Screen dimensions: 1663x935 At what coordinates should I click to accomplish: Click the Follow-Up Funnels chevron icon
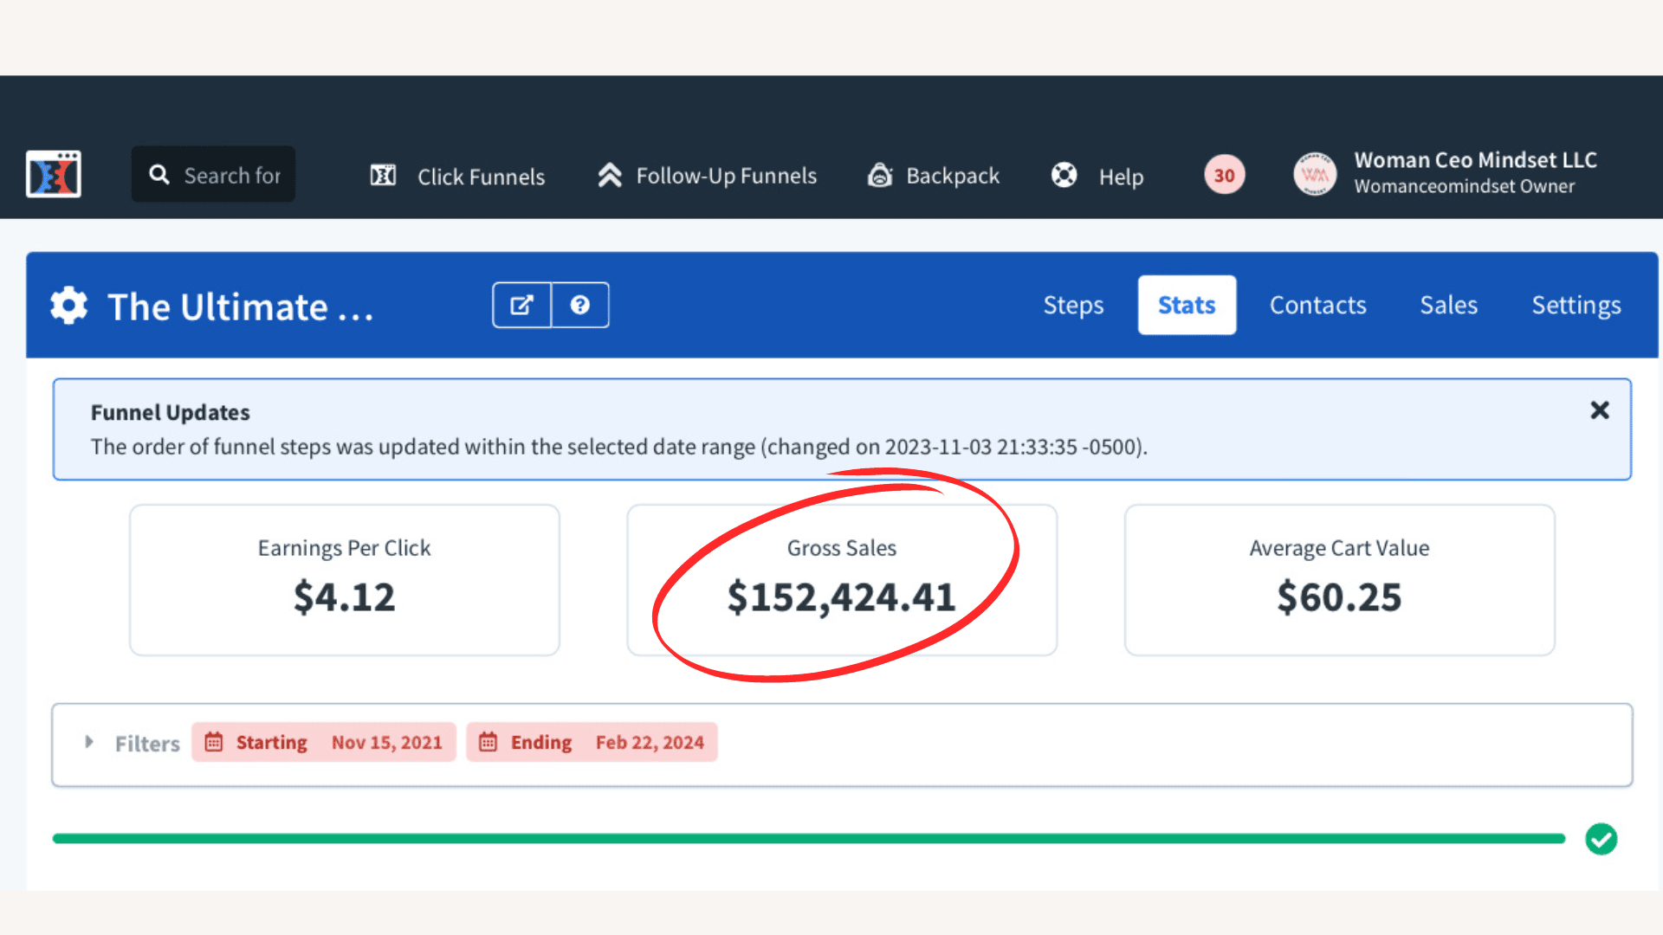(610, 176)
